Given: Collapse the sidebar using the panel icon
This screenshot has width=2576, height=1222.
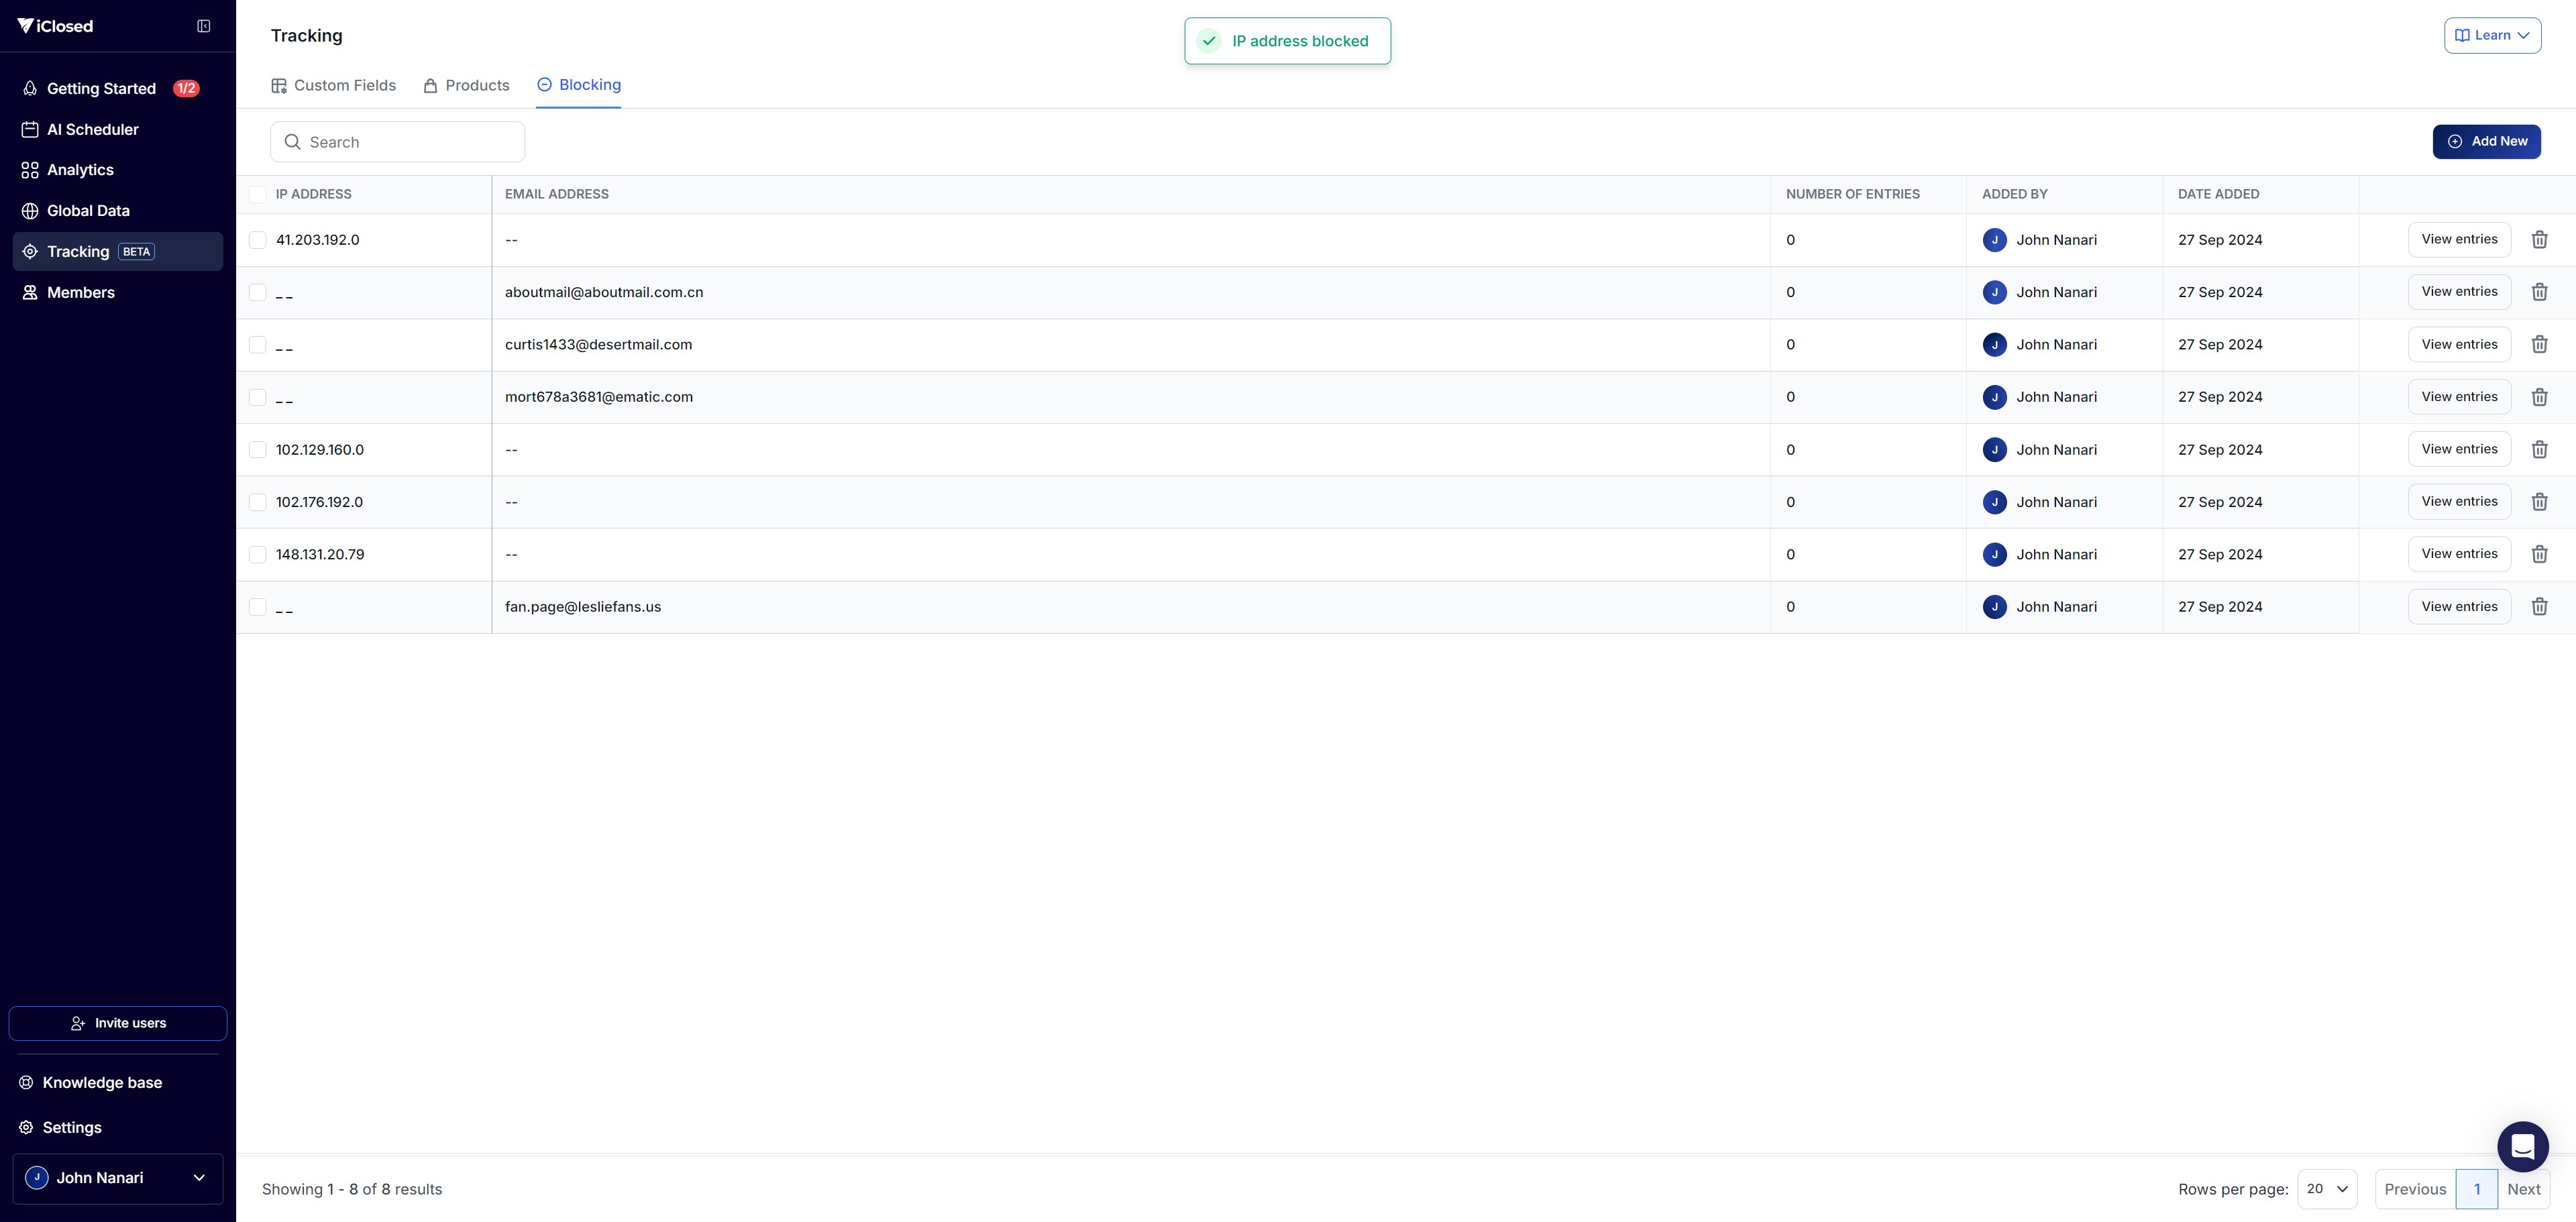Looking at the screenshot, I should (204, 26).
